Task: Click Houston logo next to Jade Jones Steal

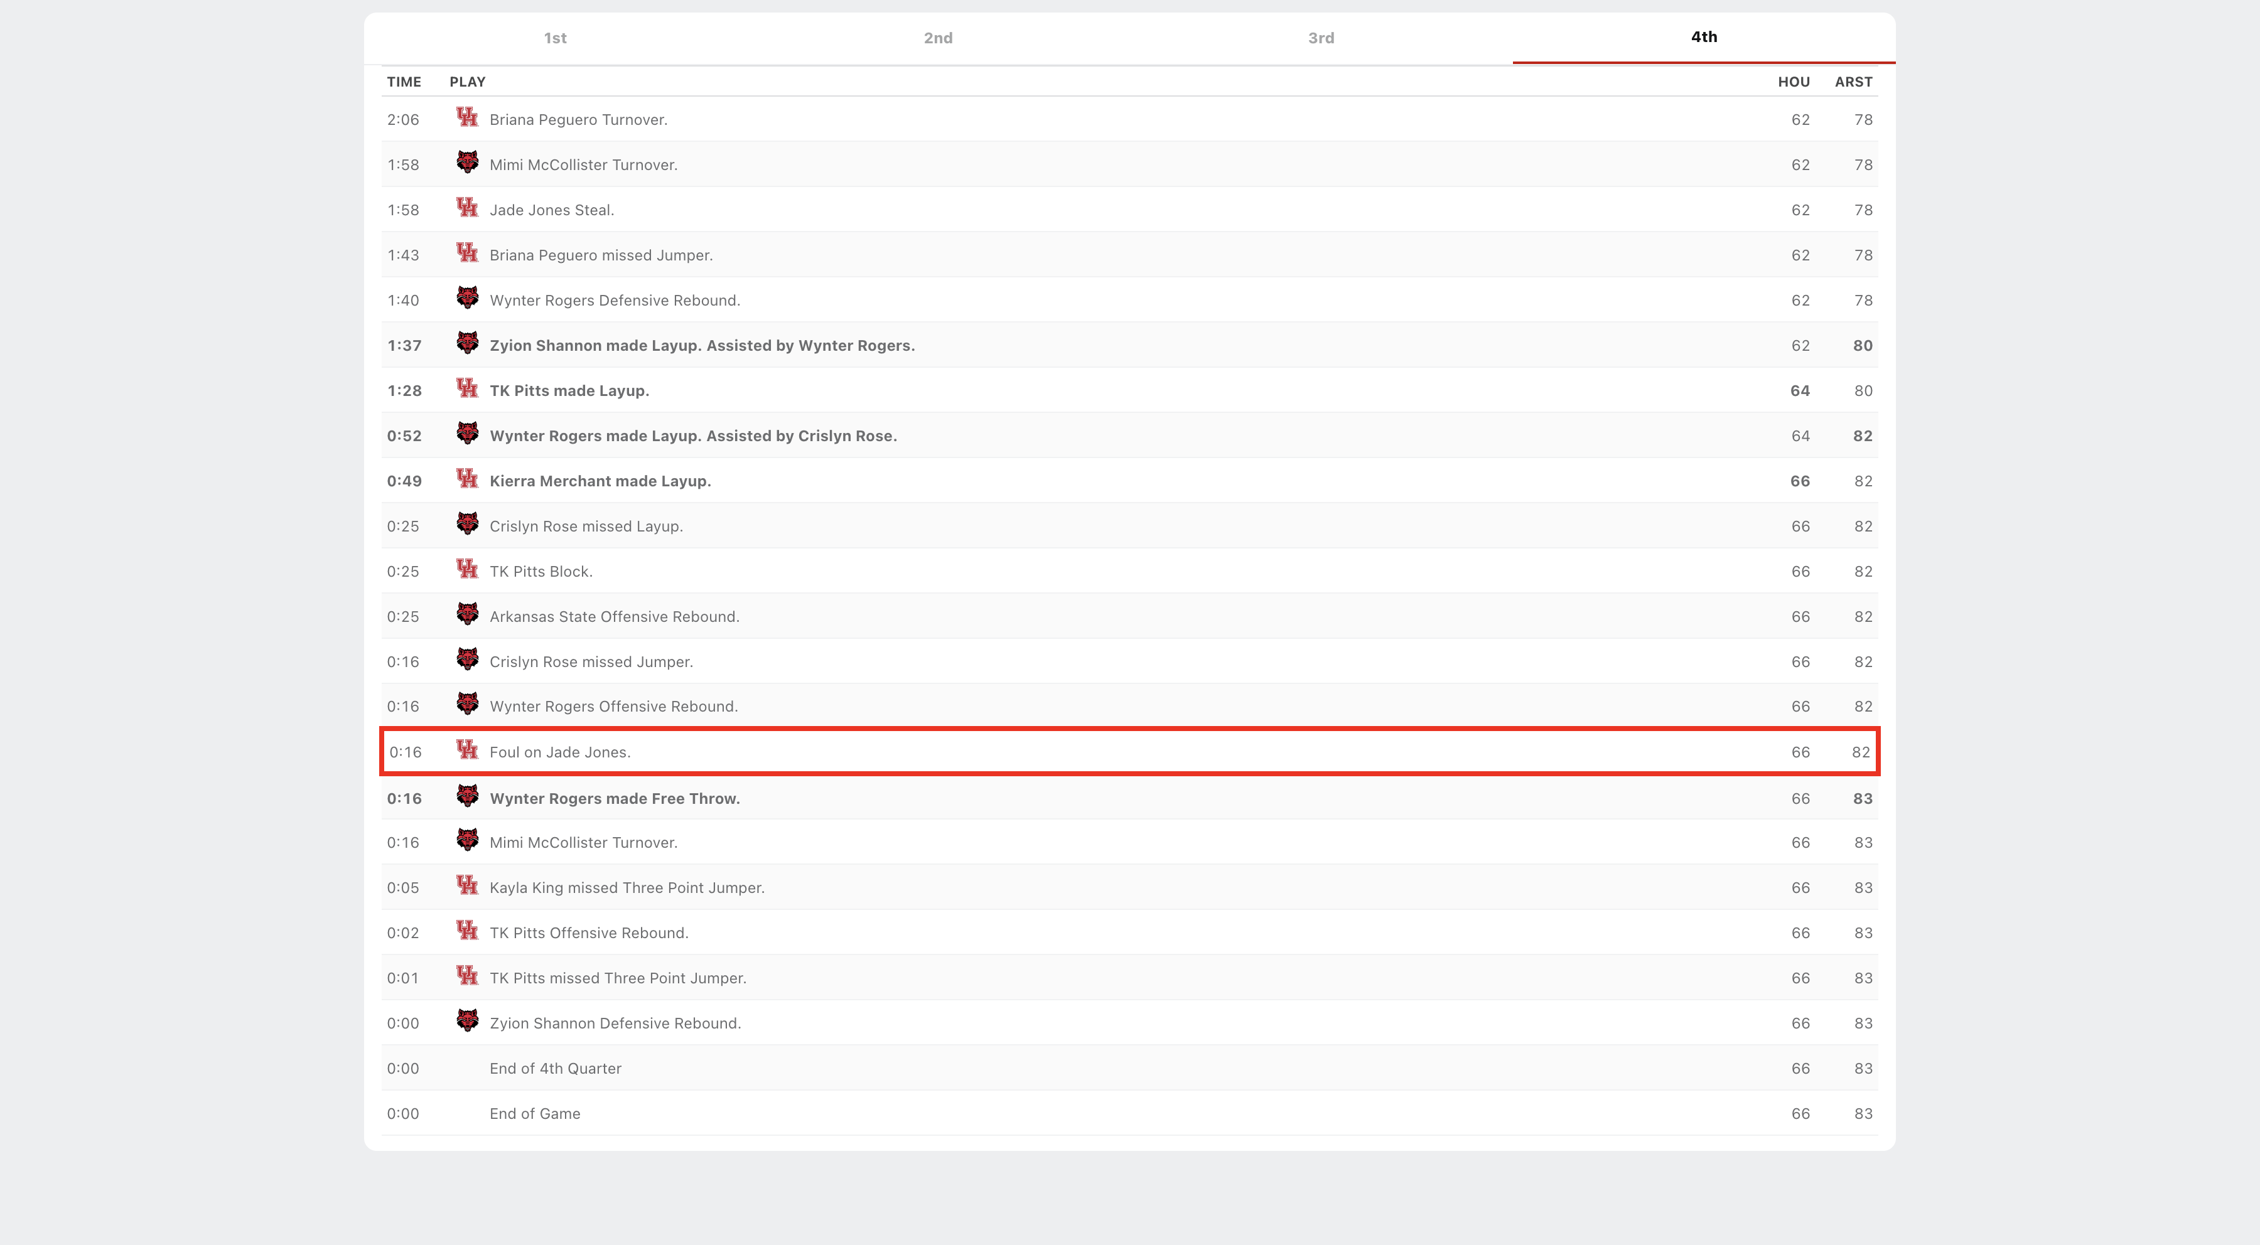Action: (466, 208)
